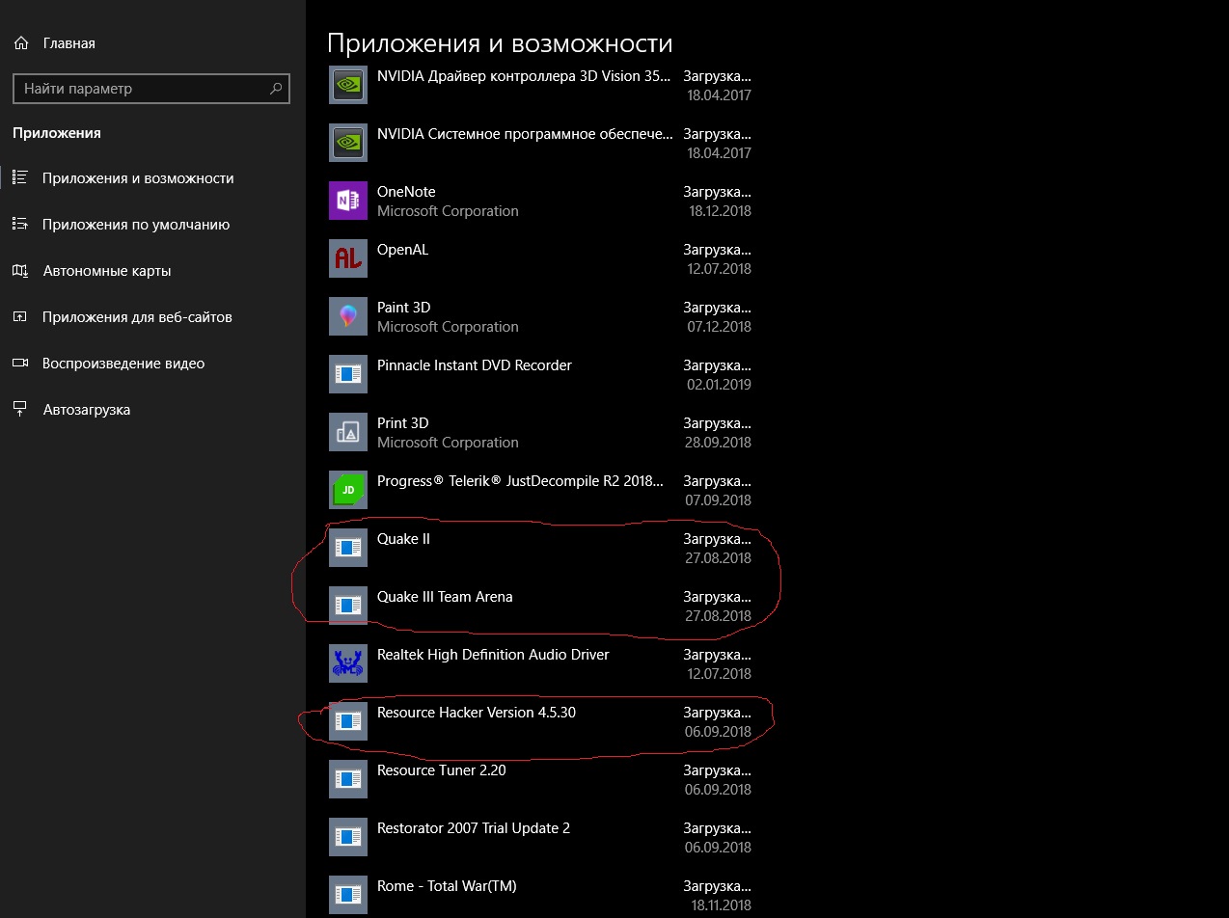Focus the Найти параметр search box

[x=151, y=89]
